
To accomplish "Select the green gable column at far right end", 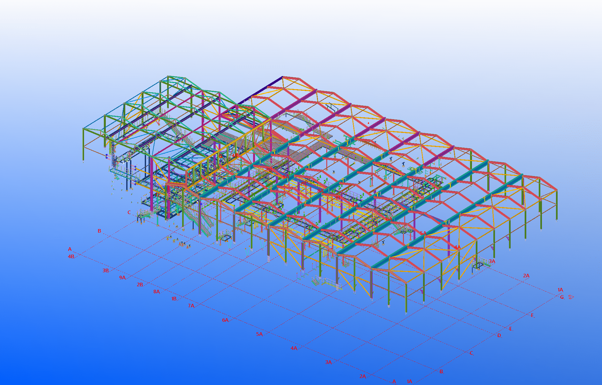I will [x=557, y=204].
